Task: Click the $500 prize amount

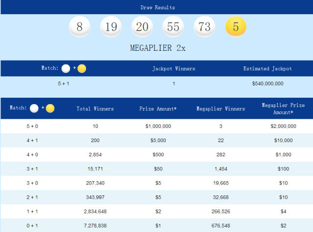Action: pos(158,155)
